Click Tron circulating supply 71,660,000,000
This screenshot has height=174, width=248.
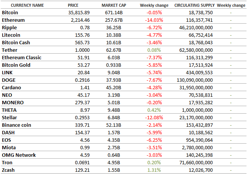tap(196, 163)
